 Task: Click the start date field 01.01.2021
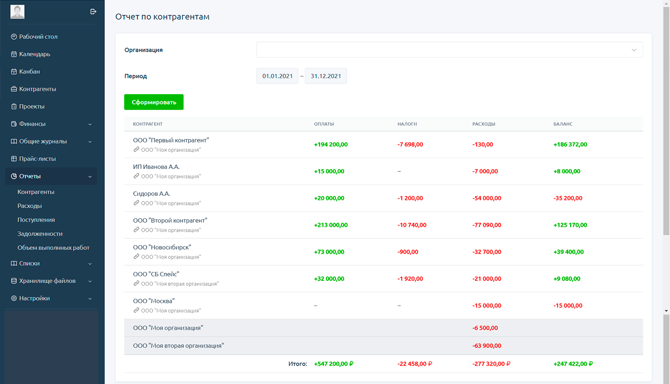(277, 76)
